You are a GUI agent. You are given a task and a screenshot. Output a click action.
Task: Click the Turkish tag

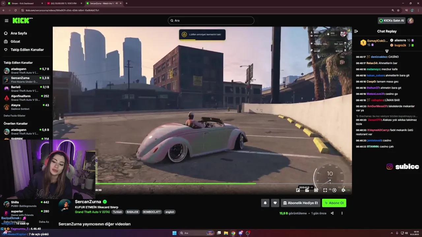[117, 212]
